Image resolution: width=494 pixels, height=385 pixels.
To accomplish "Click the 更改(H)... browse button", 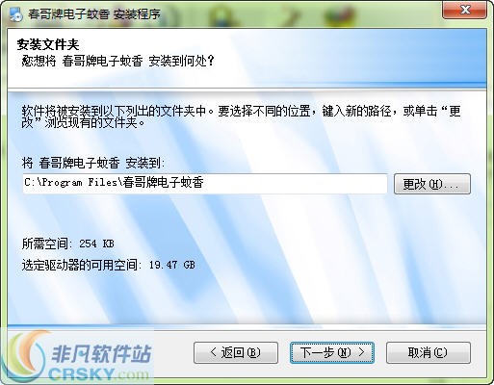I will click(x=432, y=184).
